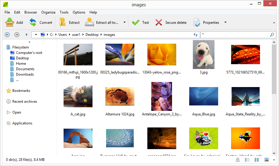Click the Properties toolbar icon
Viewport: 279px width, 166px height.
pos(197,22)
